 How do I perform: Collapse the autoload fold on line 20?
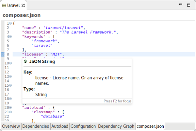10,108
